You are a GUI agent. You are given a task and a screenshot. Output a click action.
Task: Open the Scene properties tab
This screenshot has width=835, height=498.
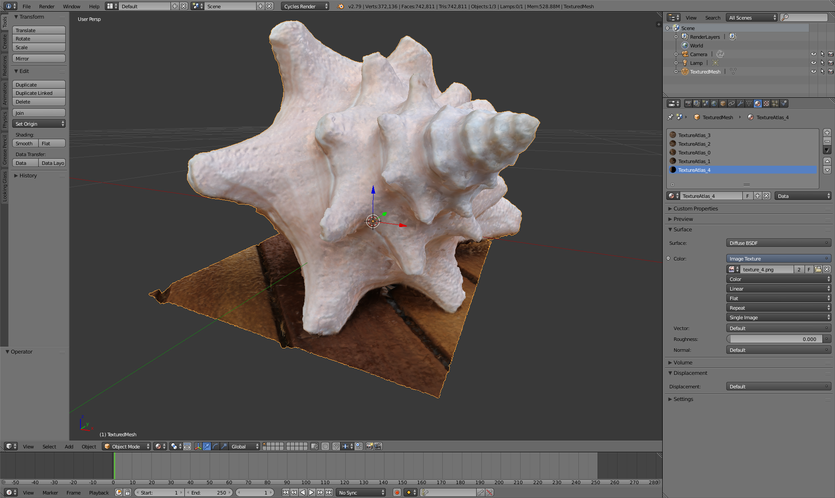[705, 104]
